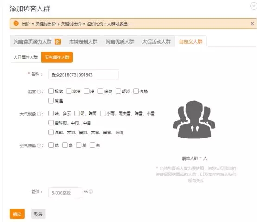The height and width of the screenshot is (222, 257).
Task: Select air quality 良 checkbox
Action: (65, 145)
